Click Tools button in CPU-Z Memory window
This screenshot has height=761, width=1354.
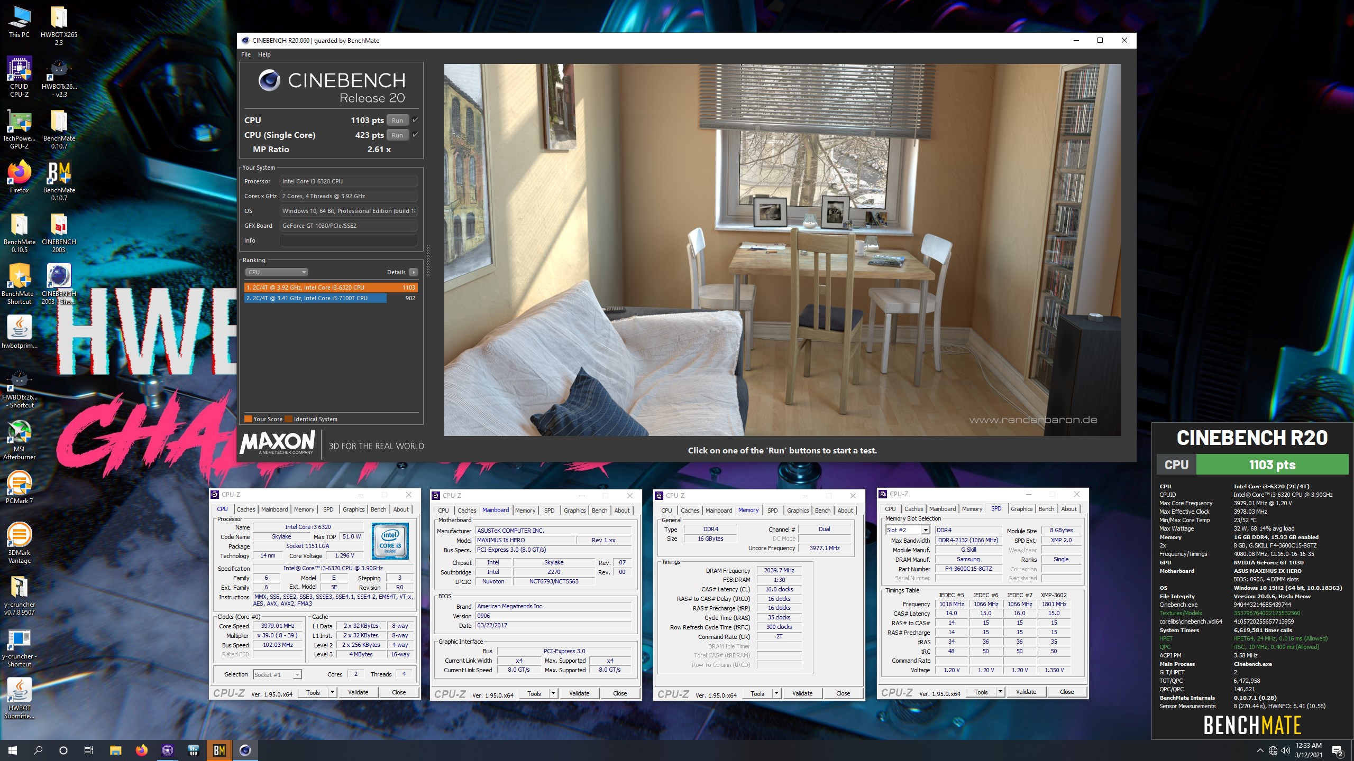(757, 693)
